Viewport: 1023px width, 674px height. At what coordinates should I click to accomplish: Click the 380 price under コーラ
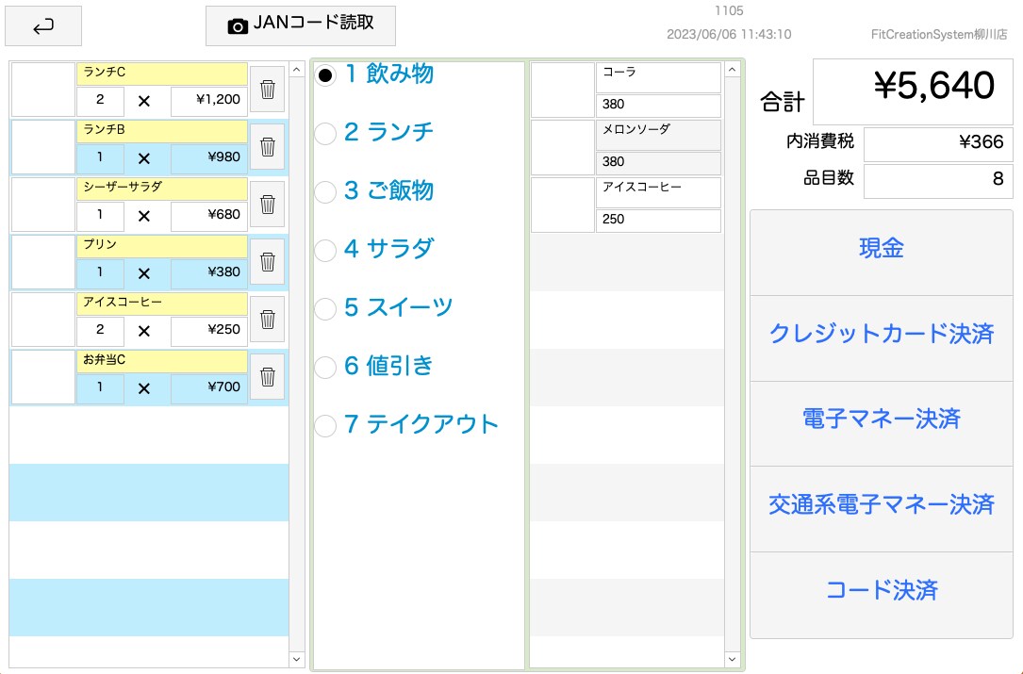(658, 106)
